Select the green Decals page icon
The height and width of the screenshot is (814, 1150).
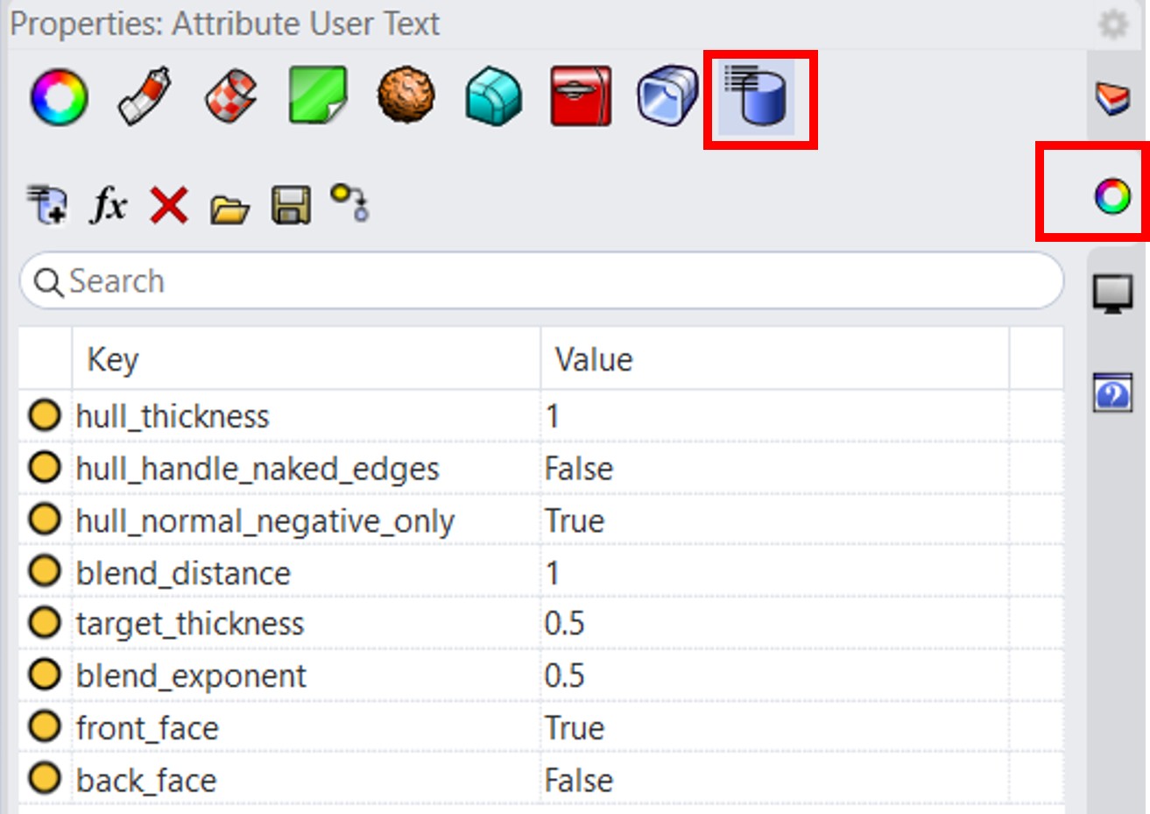click(318, 96)
